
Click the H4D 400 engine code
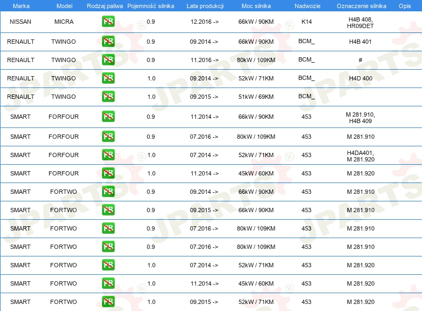(x=360, y=78)
